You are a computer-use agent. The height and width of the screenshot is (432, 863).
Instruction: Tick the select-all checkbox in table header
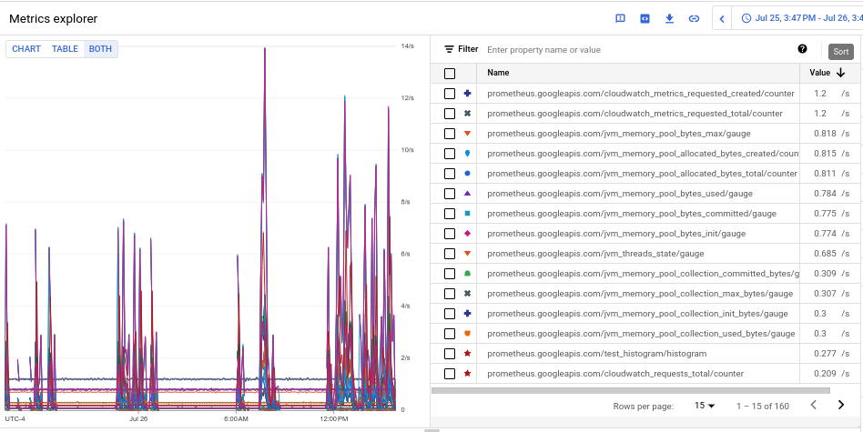coord(450,74)
